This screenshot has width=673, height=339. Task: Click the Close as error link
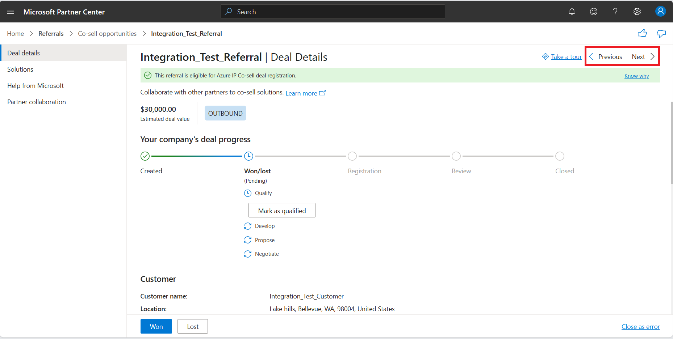click(x=640, y=327)
